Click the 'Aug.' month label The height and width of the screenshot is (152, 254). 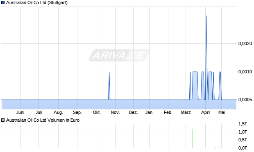tap(58, 112)
